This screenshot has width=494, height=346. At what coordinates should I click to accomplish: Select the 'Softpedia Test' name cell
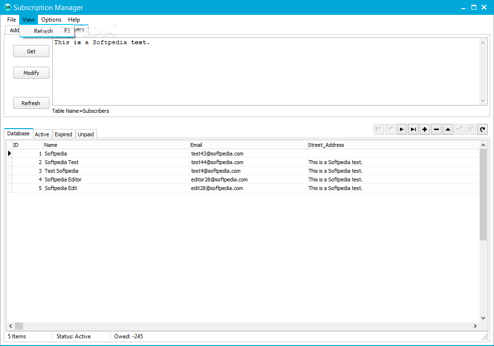[116, 162]
